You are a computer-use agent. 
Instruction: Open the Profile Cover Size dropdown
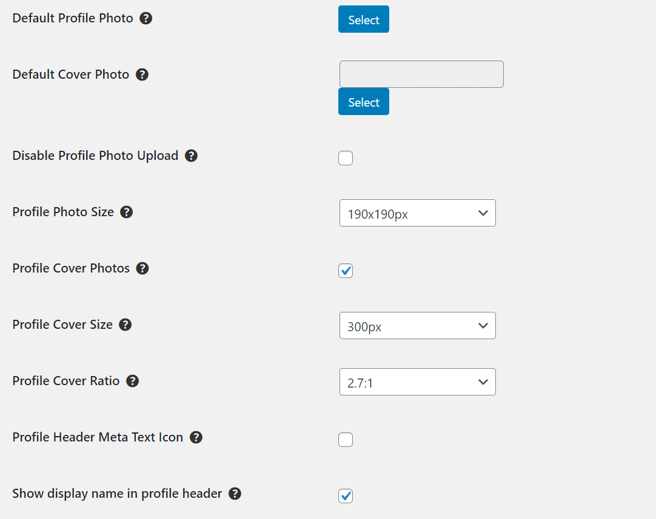click(x=417, y=325)
